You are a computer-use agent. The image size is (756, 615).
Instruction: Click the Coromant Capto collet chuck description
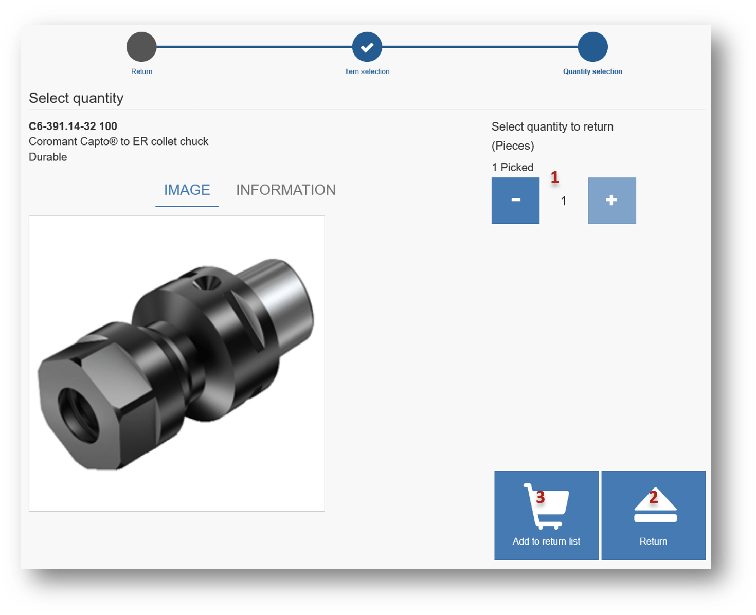(x=118, y=142)
